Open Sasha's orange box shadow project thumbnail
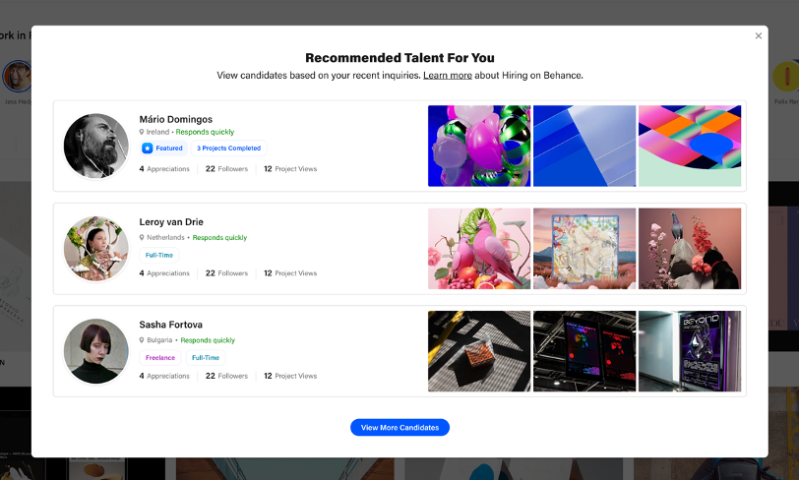This screenshot has height=480, width=799. pyautogui.click(x=479, y=351)
